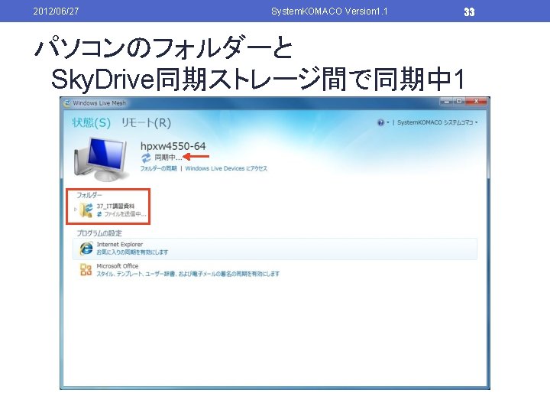Image resolution: width=550 pixels, height=413 pixels.
Task: Click the help question mark icon
Action: point(380,122)
